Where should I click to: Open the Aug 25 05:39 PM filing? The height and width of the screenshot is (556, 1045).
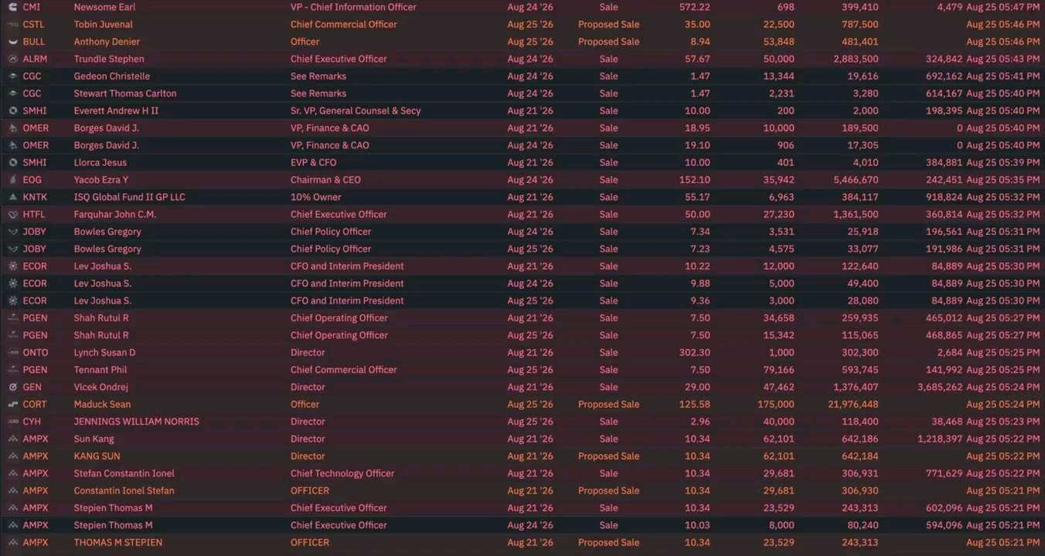(x=1002, y=162)
